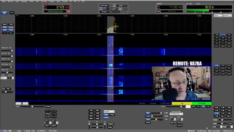Open the Collapse menu item
Viewport: 234px width, 132px height.
(52, 1)
